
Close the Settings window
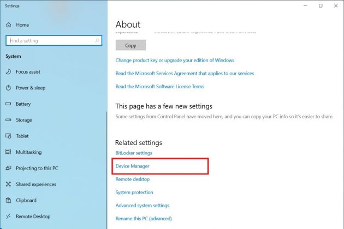coord(336,5)
